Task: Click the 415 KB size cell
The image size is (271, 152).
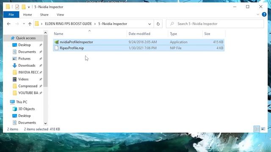Action: [218, 42]
